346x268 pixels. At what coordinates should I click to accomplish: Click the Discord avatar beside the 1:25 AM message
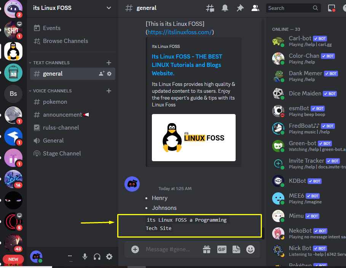pos(132,184)
